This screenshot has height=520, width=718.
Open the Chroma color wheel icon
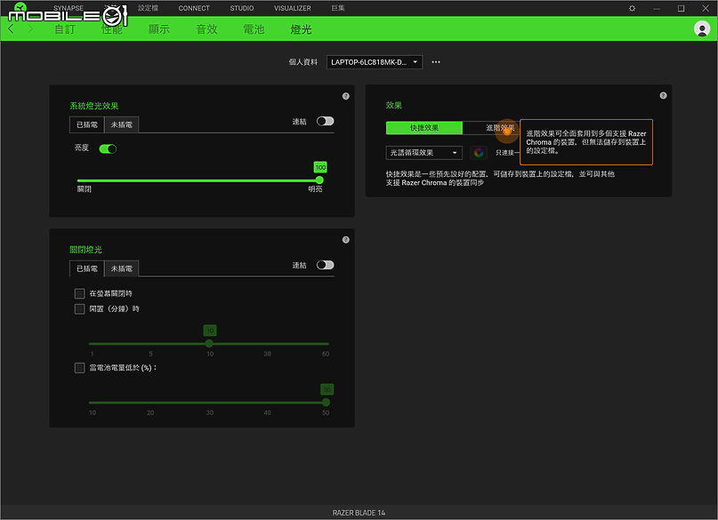479,153
